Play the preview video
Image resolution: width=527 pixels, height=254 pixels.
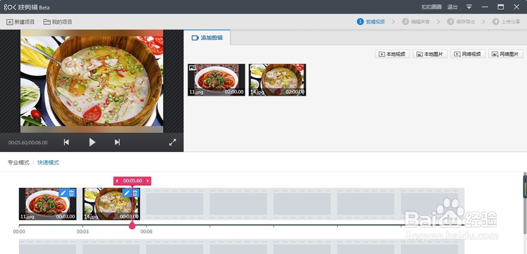(x=92, y=143)
